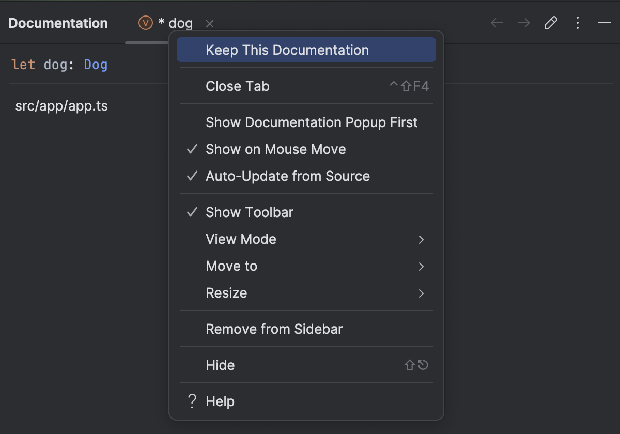The height and width of the screenshot is (434, 620).
Task: Click the Dog type in the code snippet
Action: pyautogui.click(x=95, y=64)
